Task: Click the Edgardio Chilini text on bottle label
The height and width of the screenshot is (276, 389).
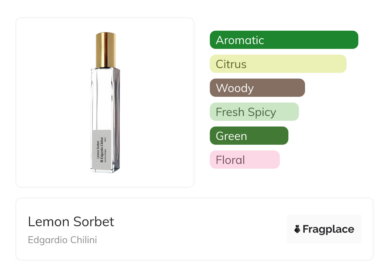Action: [102, 148]
